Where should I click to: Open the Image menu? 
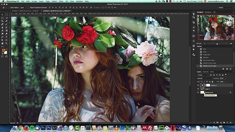tap(34, 1)
